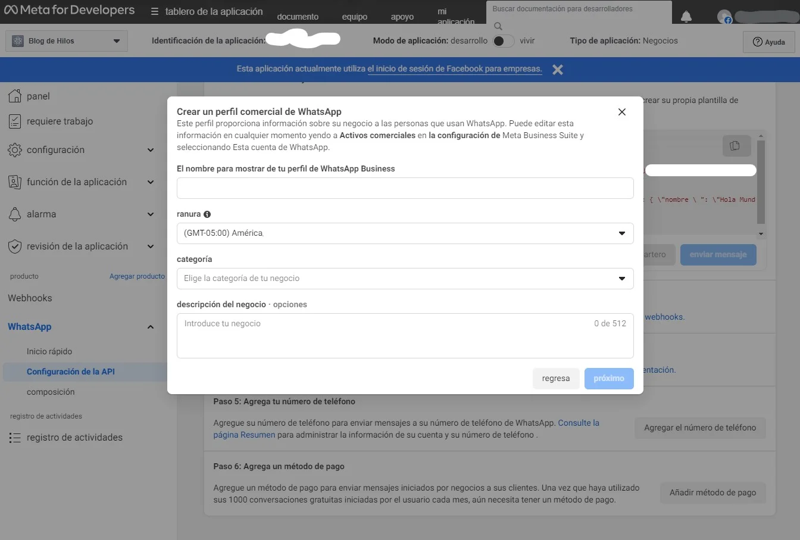Viewport: 800px width, 540px height.
Task: Click the enviar mensaje button
Action: coord(718,255)
